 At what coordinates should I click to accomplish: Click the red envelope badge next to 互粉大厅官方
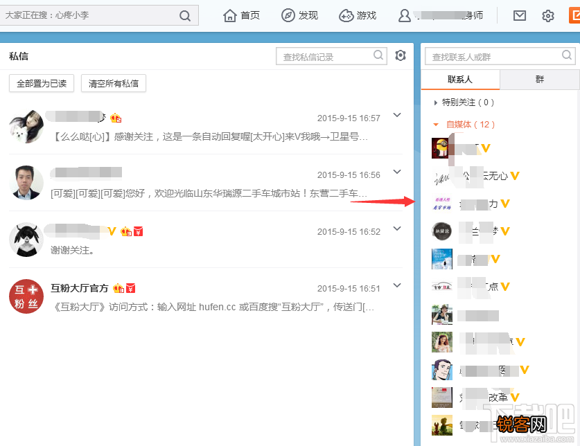(x=130, y=288)
